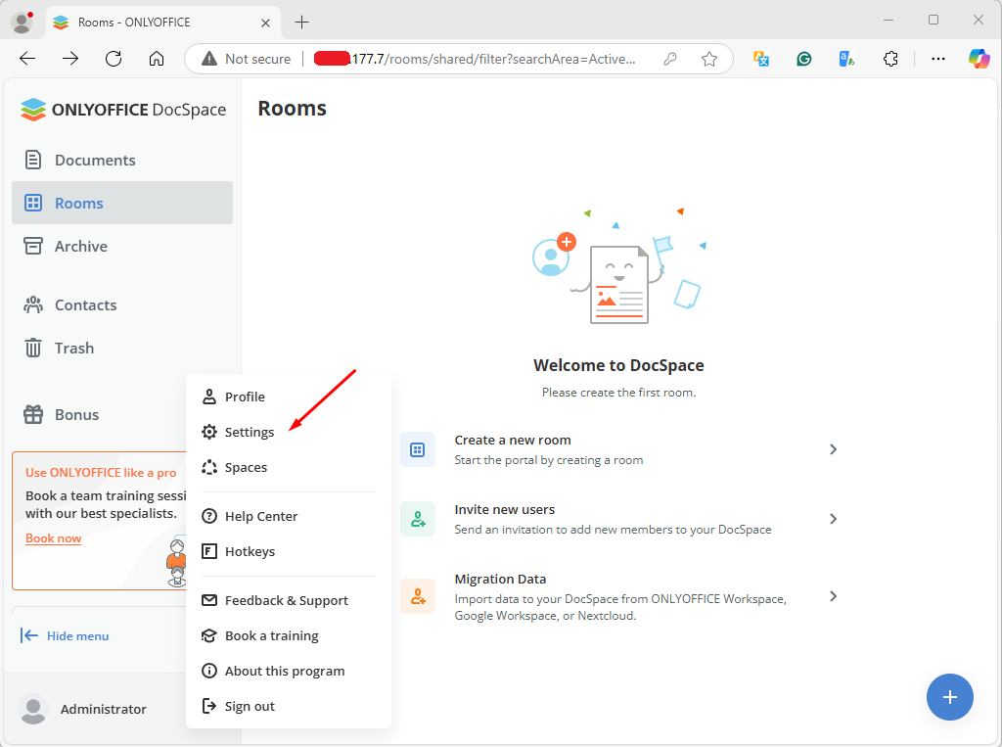The height and width of the screenshot is (747, 1002).
Task: Open the Copilot icon in toolbar
Action: click(x=979, y=59)
